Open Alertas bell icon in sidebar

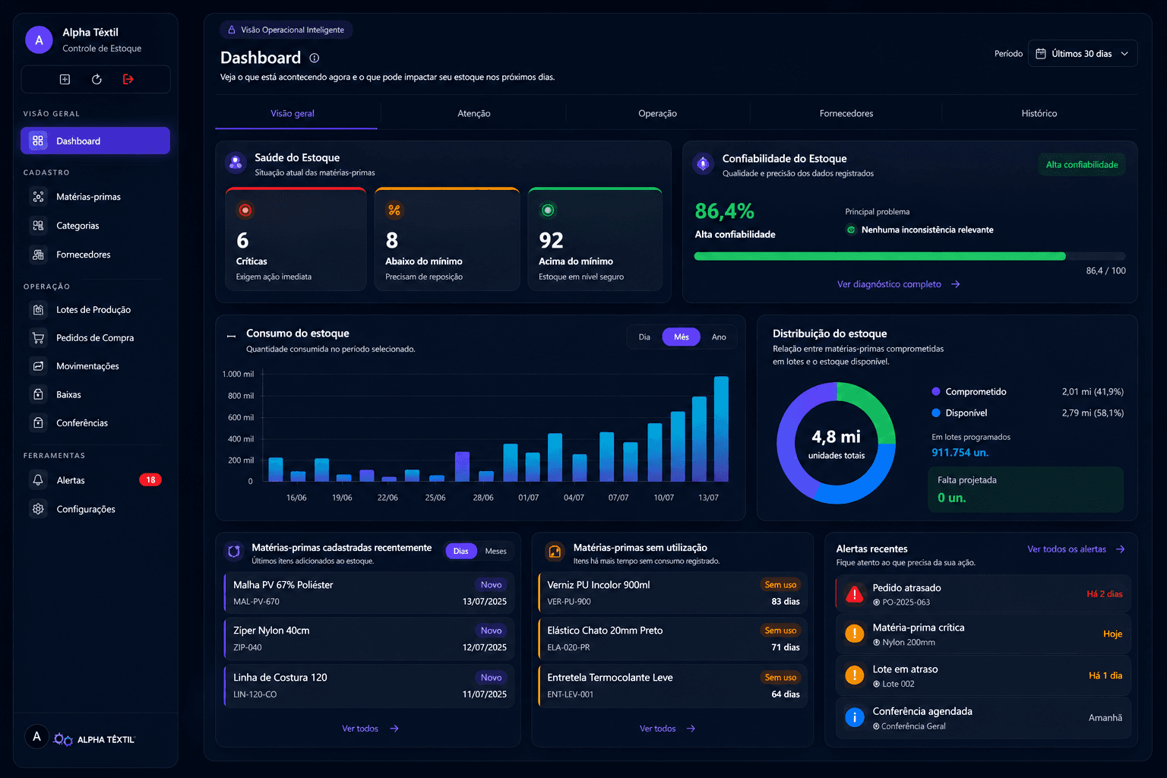tap(38, 480)
